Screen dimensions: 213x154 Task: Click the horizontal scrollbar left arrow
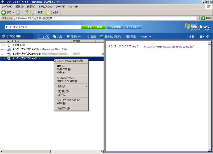tap(2, 151)
